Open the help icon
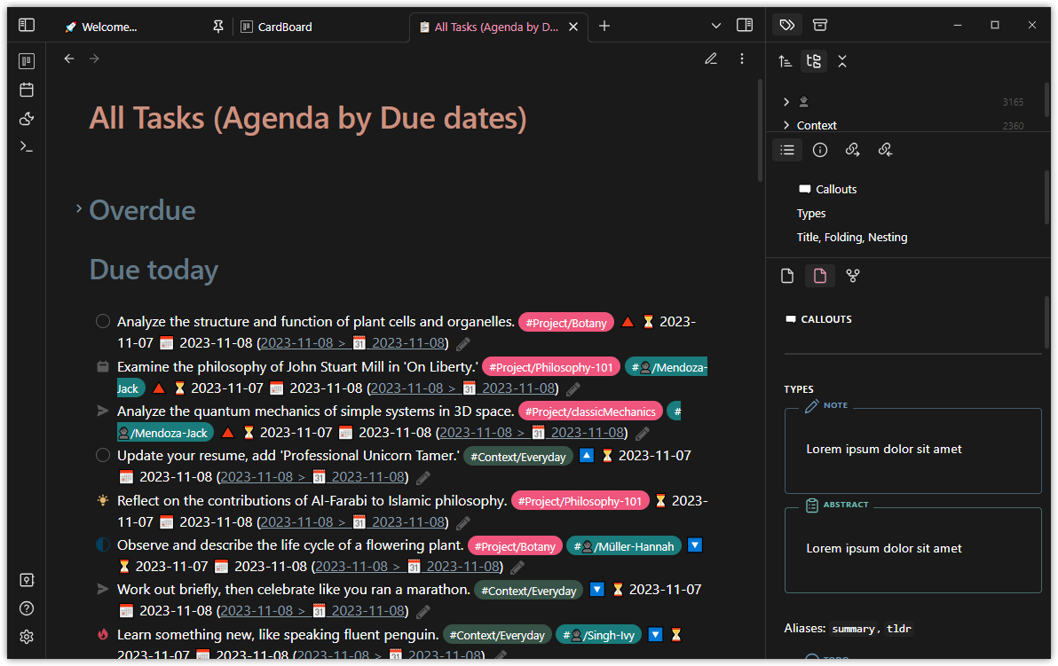1058x666 pixels. (27, 608)
